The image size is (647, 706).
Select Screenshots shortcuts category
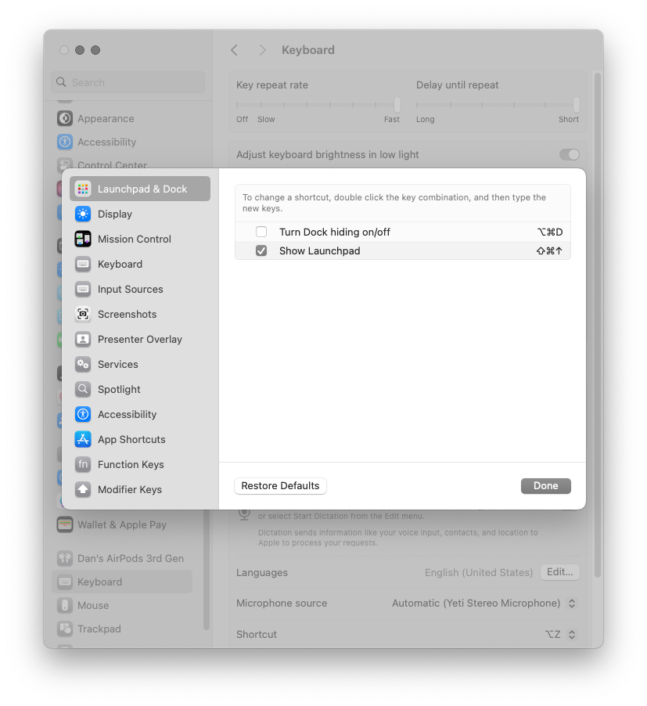point(140,315)
